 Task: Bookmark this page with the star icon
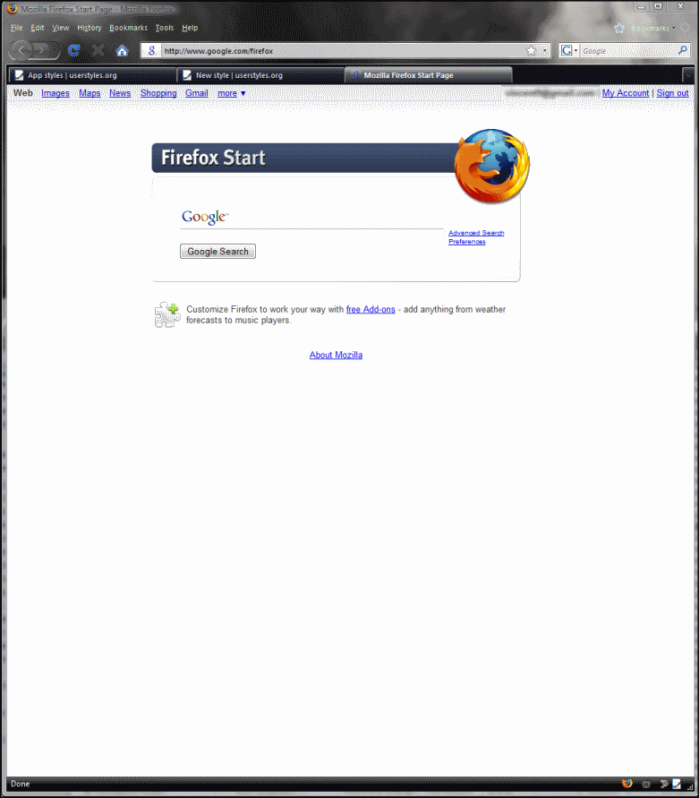click(x=531, y=50)
